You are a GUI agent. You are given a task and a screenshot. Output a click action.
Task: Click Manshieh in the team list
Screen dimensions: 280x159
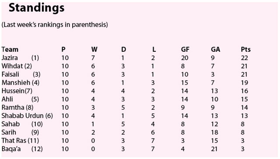click(x=16, y=83)
